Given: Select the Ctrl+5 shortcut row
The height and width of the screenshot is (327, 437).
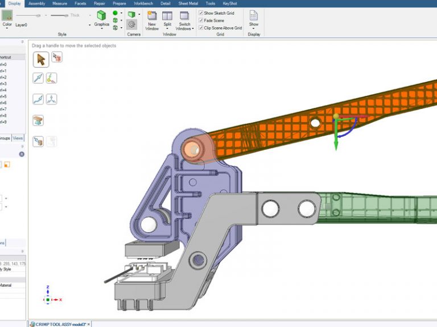Looking at the screenshot, I should pos(13,97).
